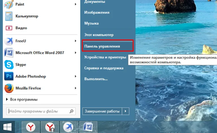Open second Yandex icon with user badge
The image size is (217, 133).
pos(50,127)
